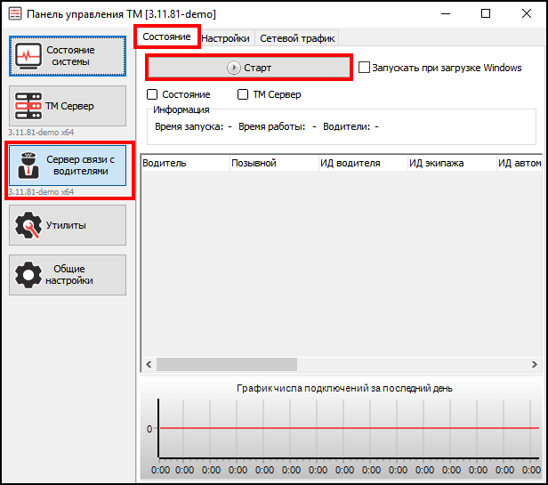Enable launch at Windows startup checkbox

click(x=364, y=68)
